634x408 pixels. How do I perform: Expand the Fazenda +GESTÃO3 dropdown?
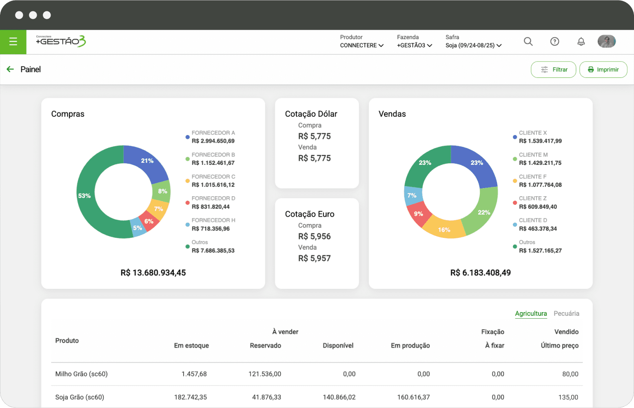(414, 45)
